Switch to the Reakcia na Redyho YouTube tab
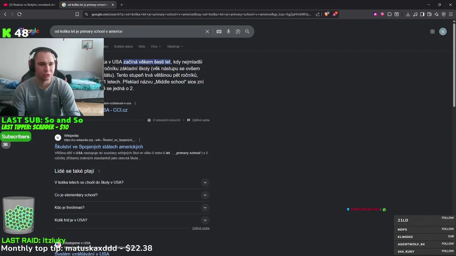Viewport: 456px width, 256px height. (29, 5)
